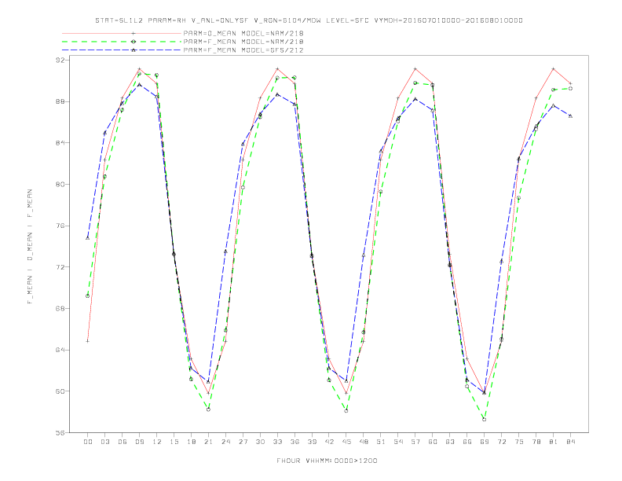Click x-axis tick label 78
This screenshot has width=622, height=481.
tap(536, 442)
